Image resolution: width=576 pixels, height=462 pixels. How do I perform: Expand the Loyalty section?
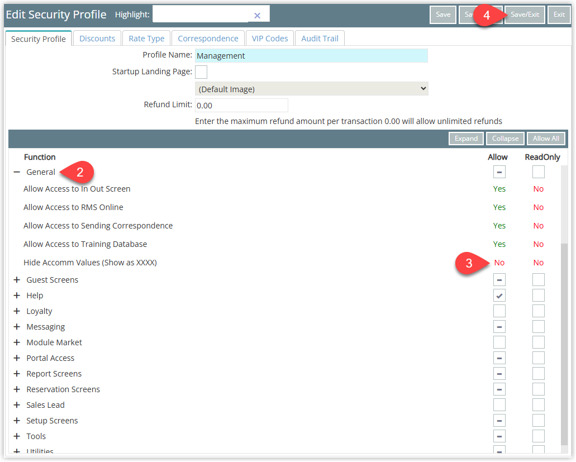(17, 311)
